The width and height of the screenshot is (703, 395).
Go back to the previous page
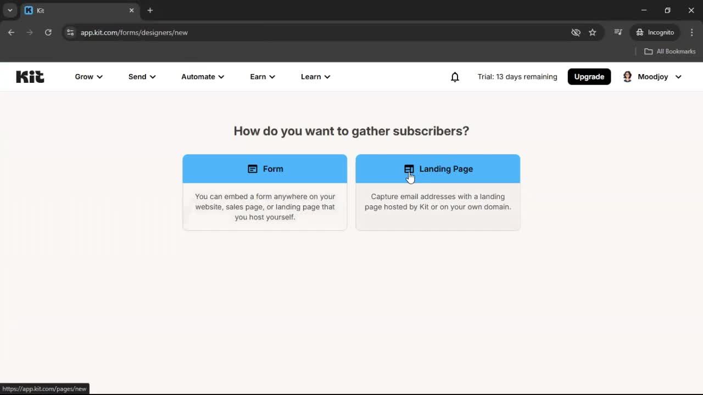(x=11, y=32)
